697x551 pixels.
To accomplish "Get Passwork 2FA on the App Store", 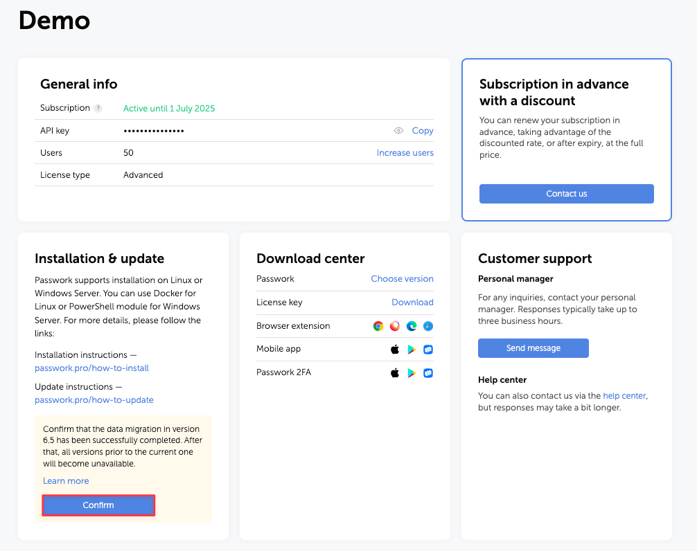I will point(395,372).
